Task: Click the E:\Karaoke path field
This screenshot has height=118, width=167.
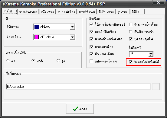Action: [x=78, y=87]
